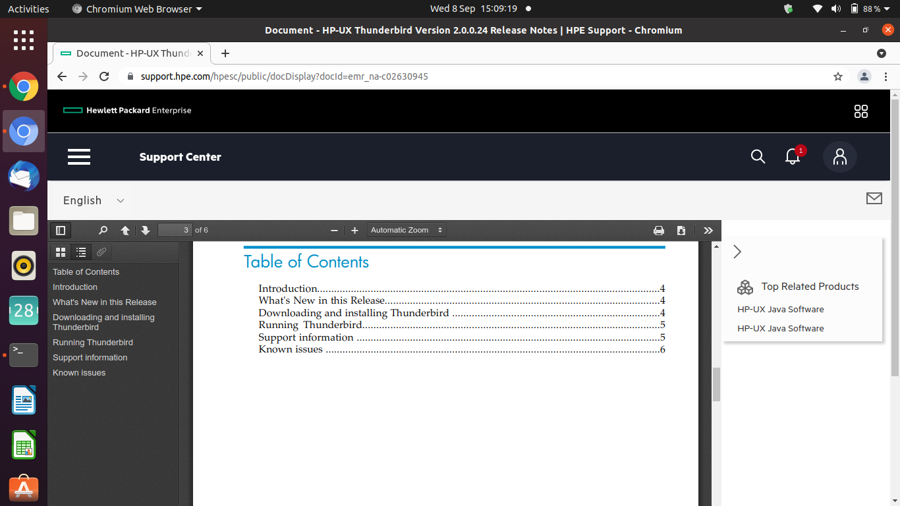The image size is (900, 506).
Task: Select What's New in this Release outline
Action: pos(105,302)
